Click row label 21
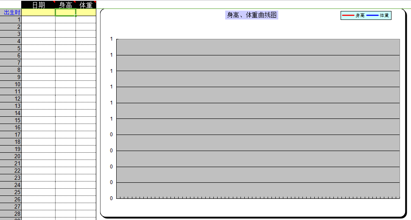The image size is (411, 220). (11, 163)
